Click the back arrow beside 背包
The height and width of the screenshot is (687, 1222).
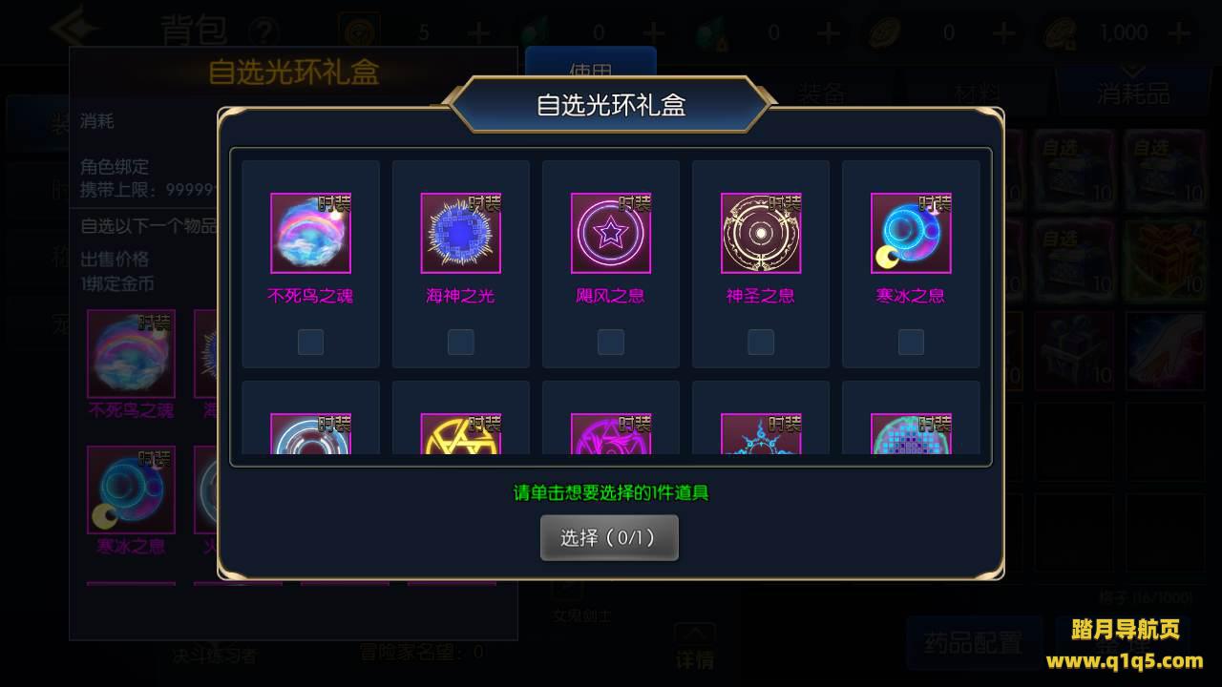[74, 30]
